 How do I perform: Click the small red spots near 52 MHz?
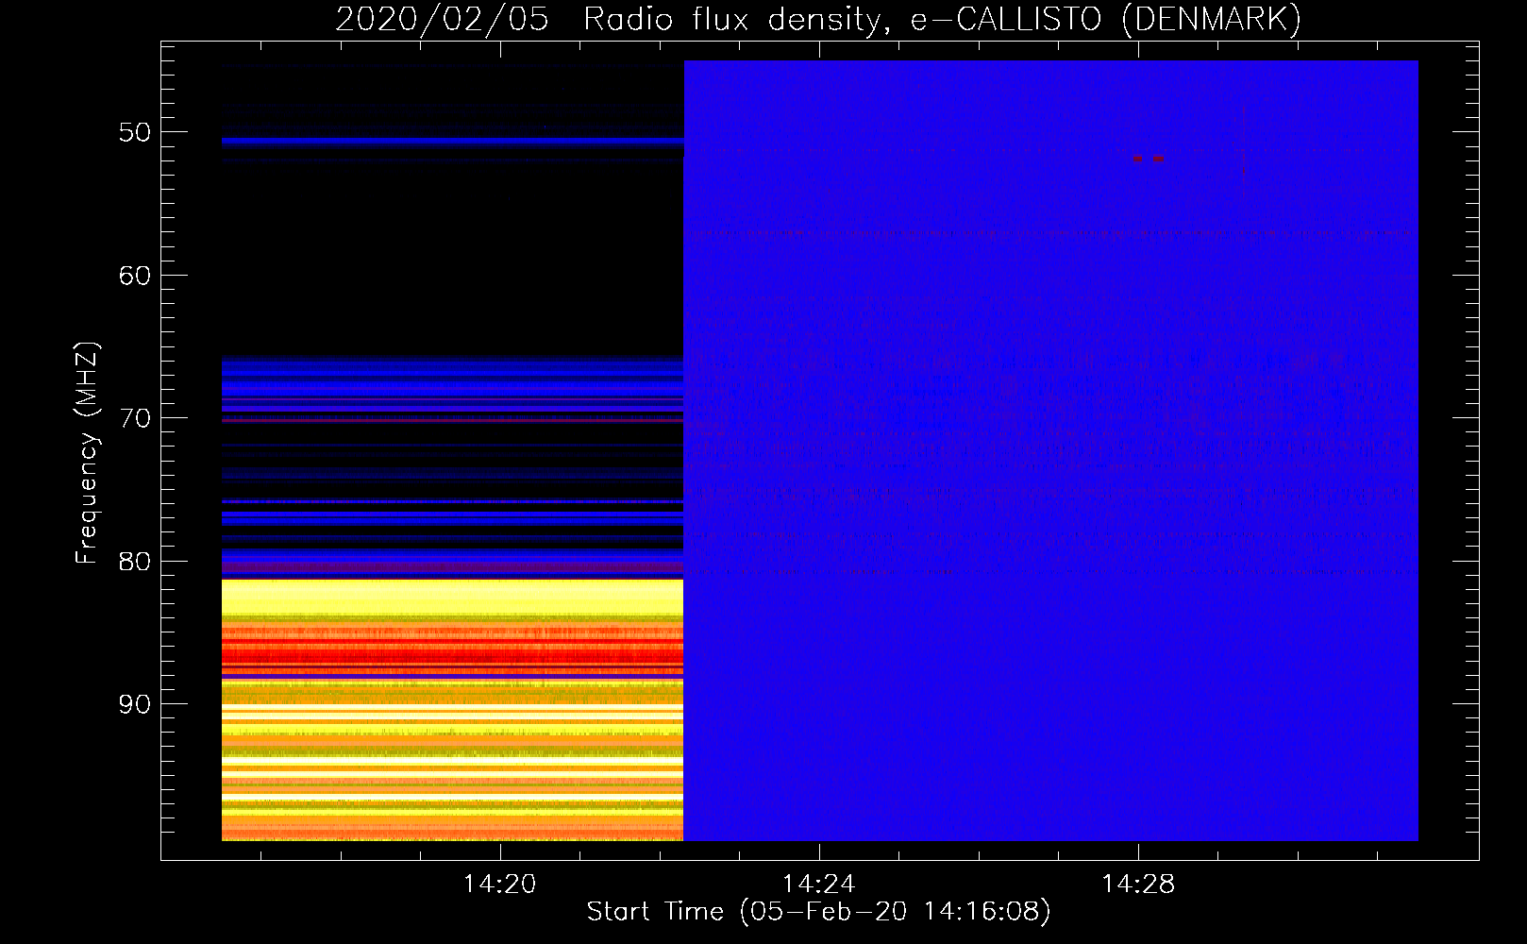click(x=1149, y=159)
